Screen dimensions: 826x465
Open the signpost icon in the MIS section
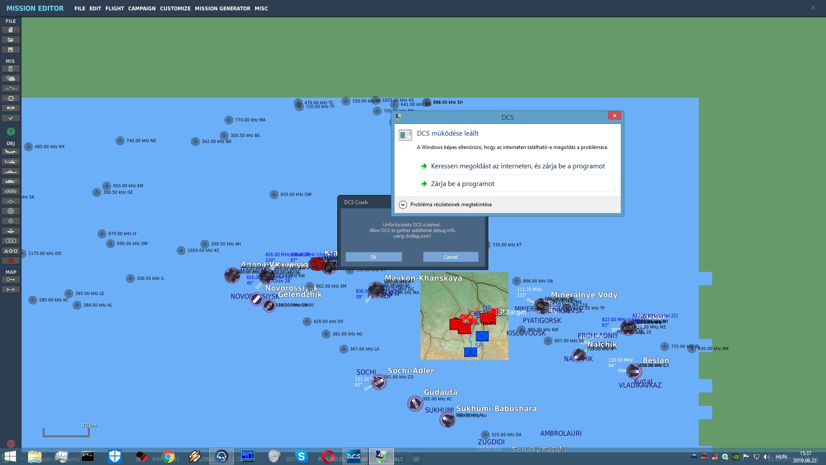(x=11, y=108)
